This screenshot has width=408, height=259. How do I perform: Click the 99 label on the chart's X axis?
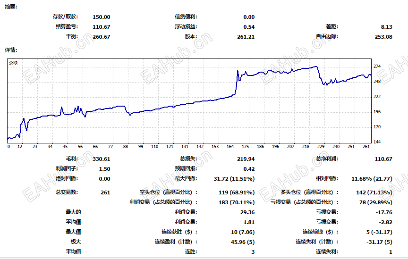141,147
